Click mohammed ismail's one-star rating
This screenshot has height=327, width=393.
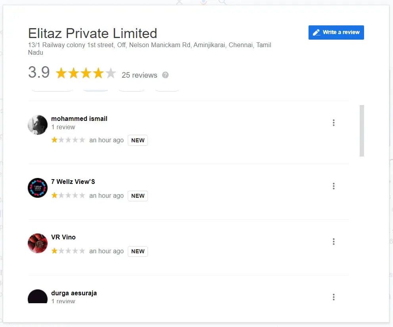(68, 140)
